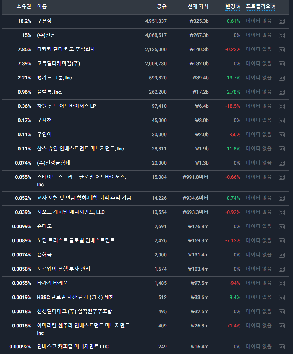This screenshot has width=293, height=354.
Task: Open the calendar icon for (주)신흥 row
Action: point(282,35)
